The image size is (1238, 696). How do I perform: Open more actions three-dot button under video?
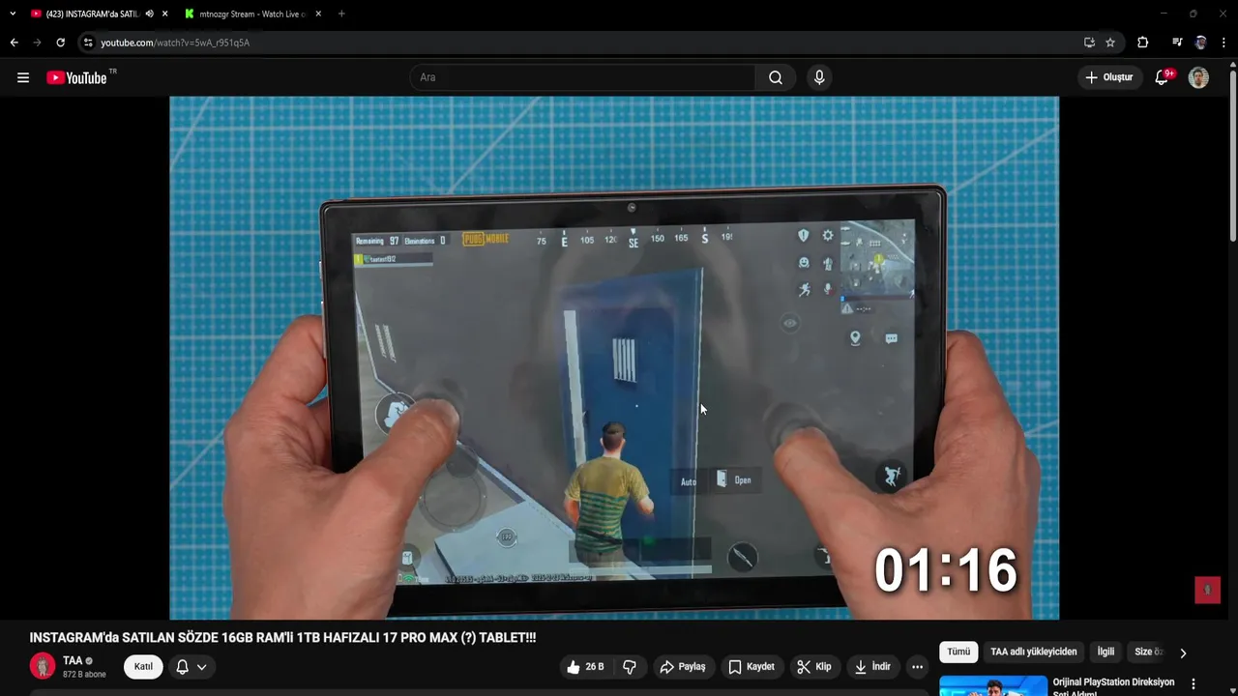(x=917, y=667)
